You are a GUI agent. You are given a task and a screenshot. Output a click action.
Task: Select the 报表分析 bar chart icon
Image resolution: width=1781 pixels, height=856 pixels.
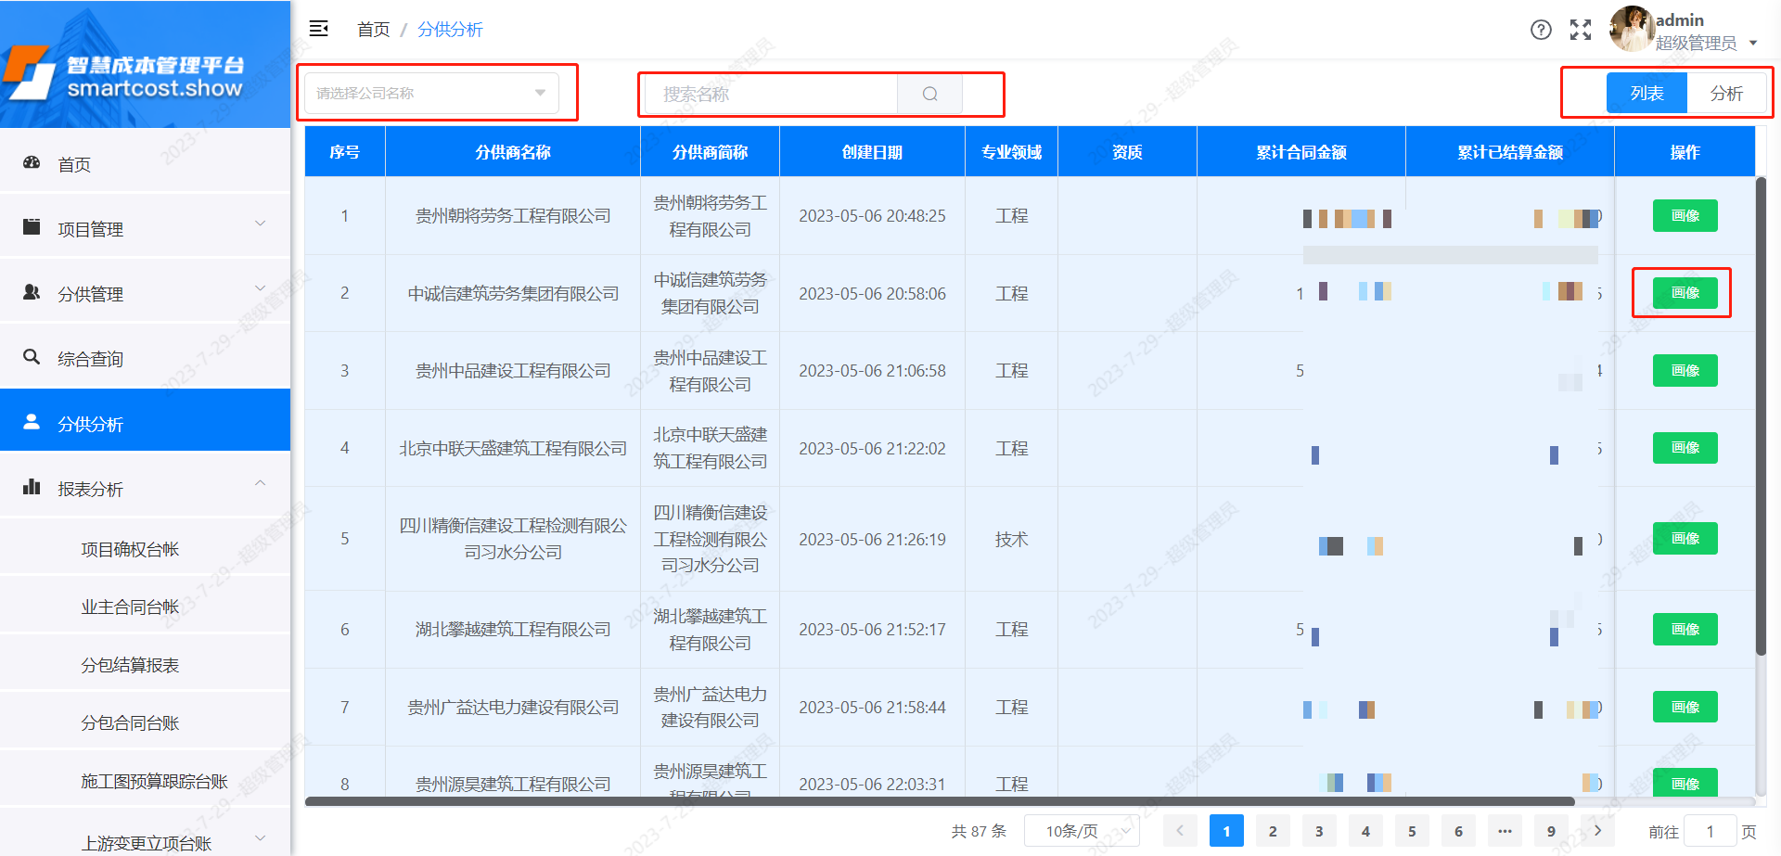pyautogui.click(x=32, y=487)
